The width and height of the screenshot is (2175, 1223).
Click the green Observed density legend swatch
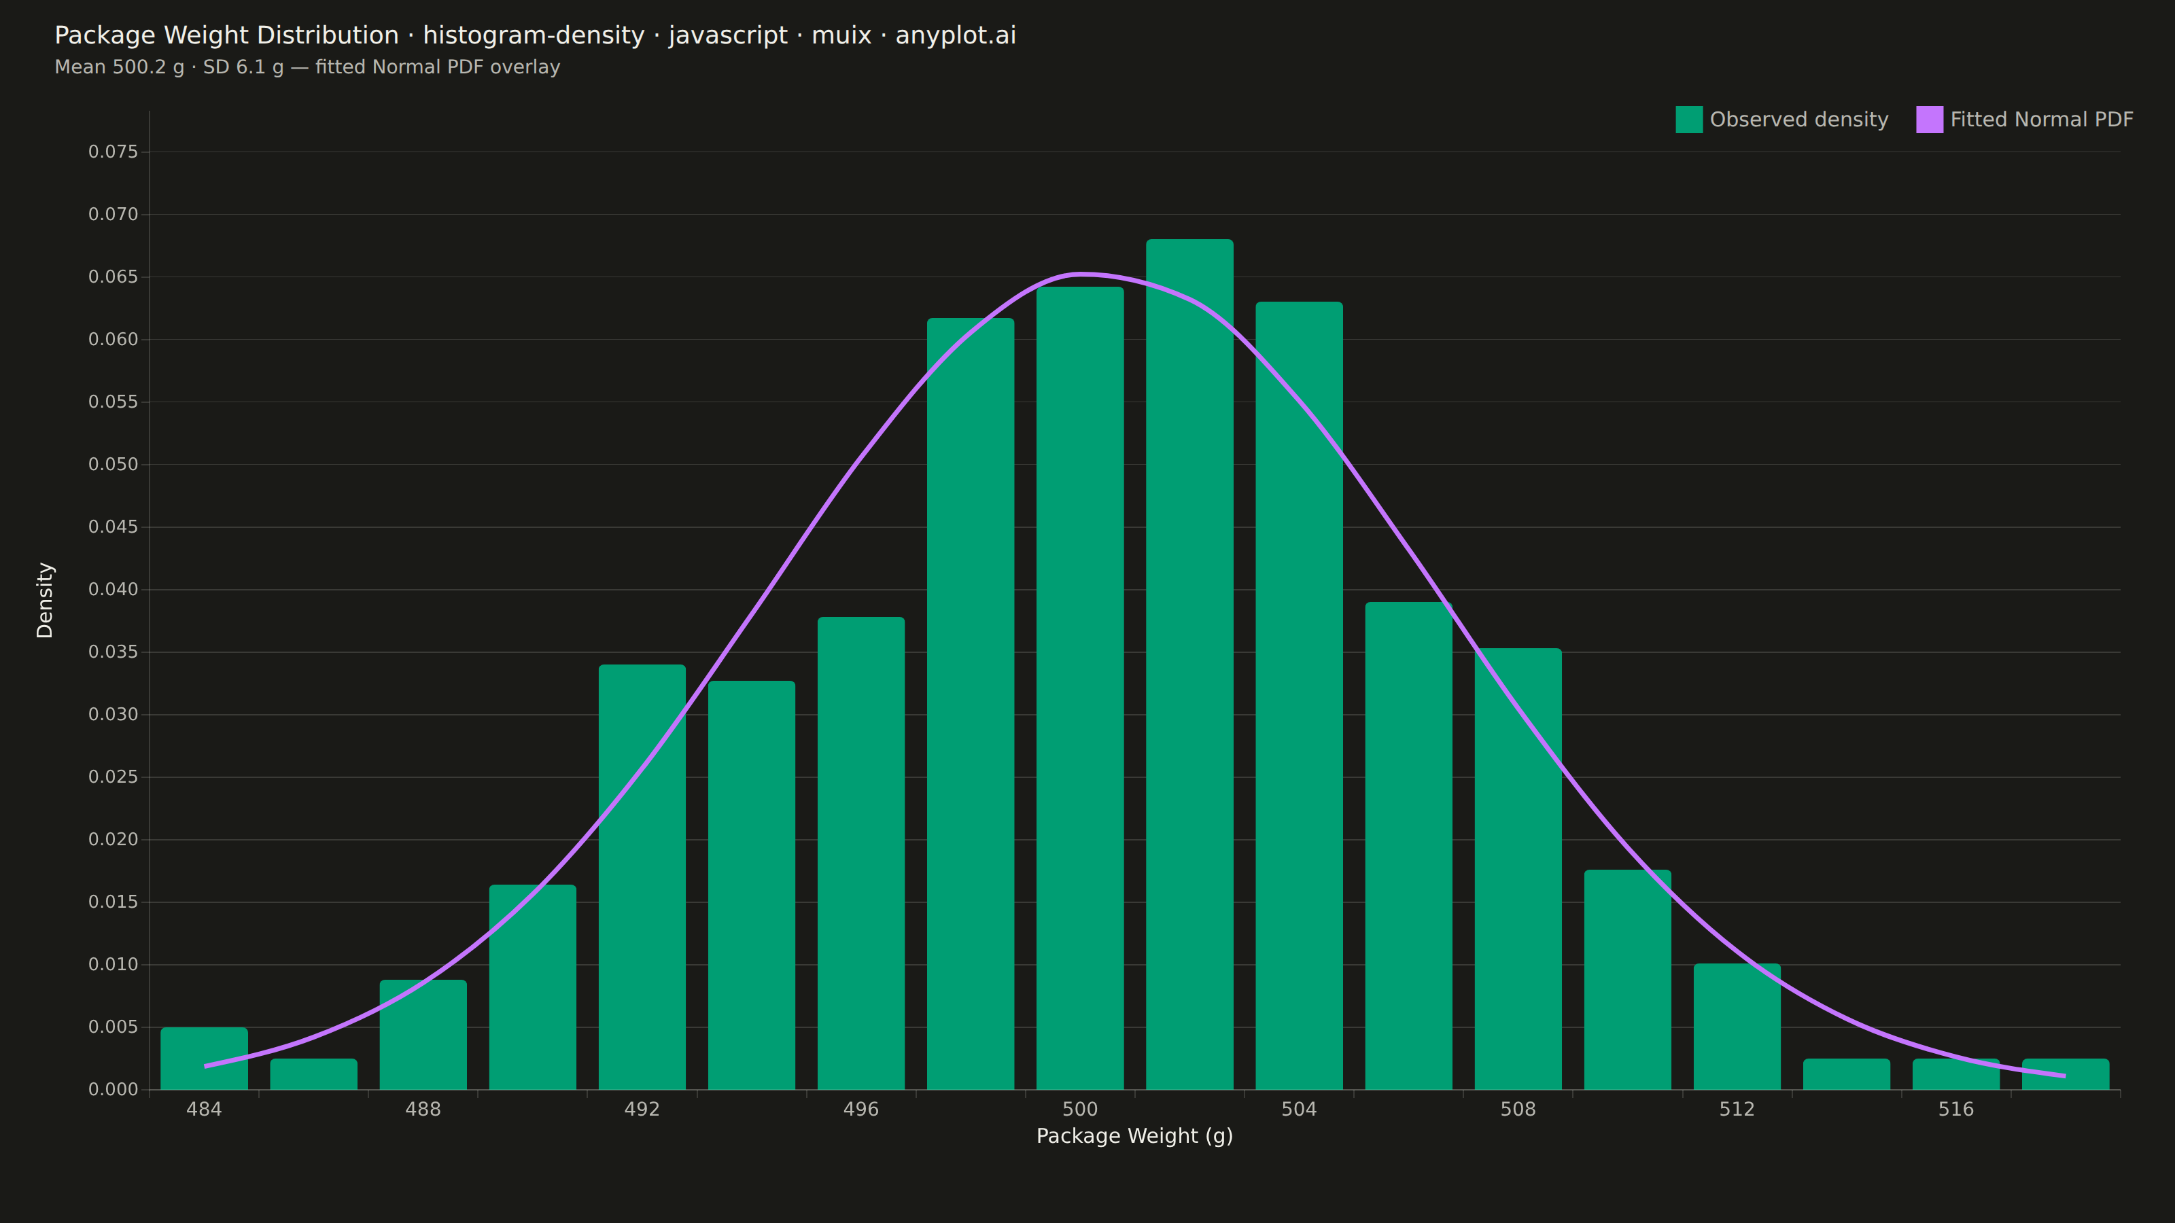point(1688,120)
